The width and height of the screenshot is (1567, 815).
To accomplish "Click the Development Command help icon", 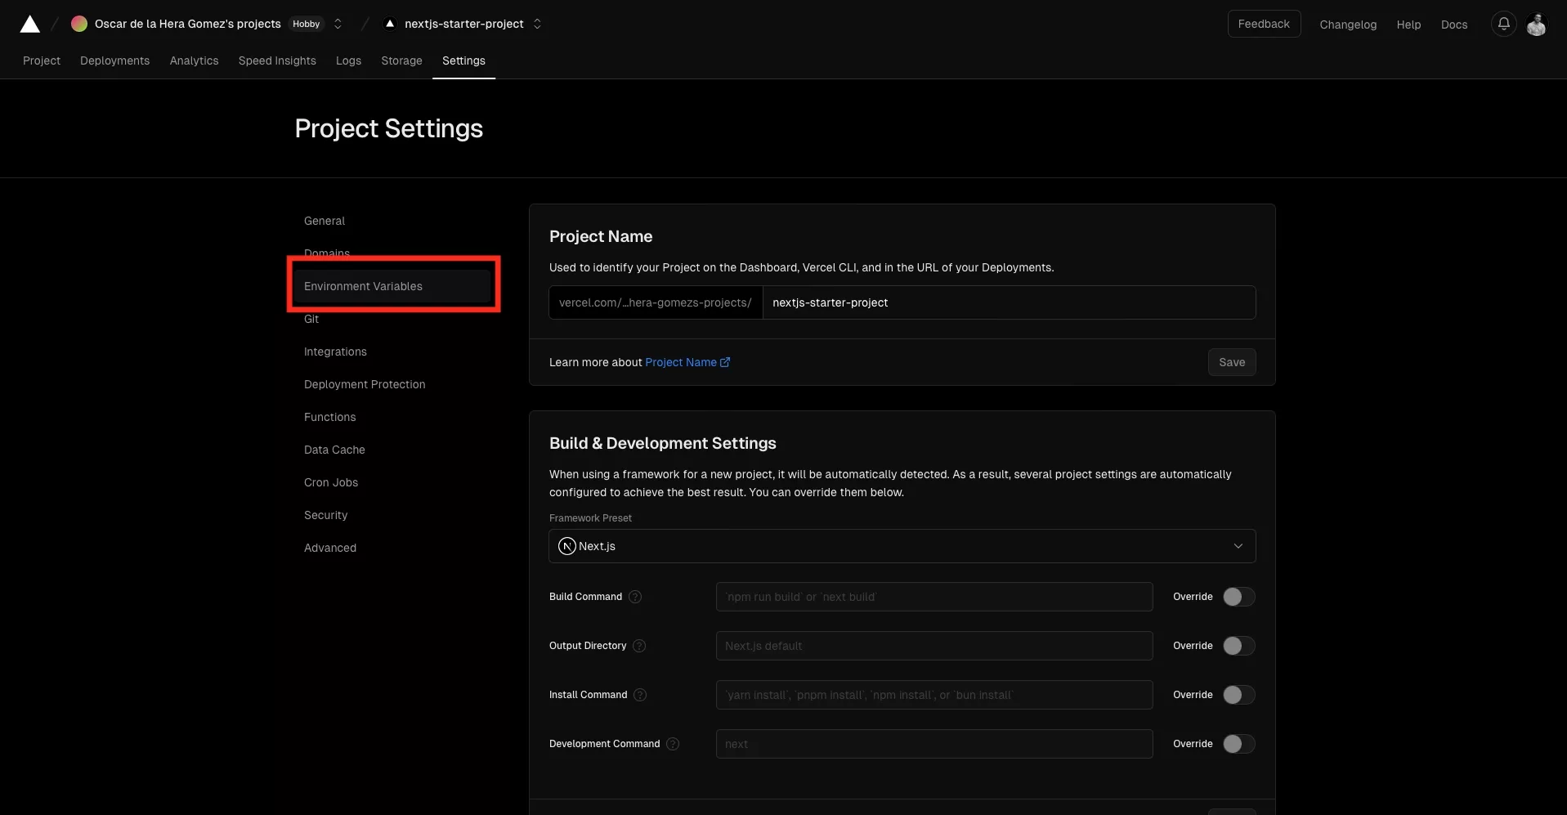I will click(673, 744).
